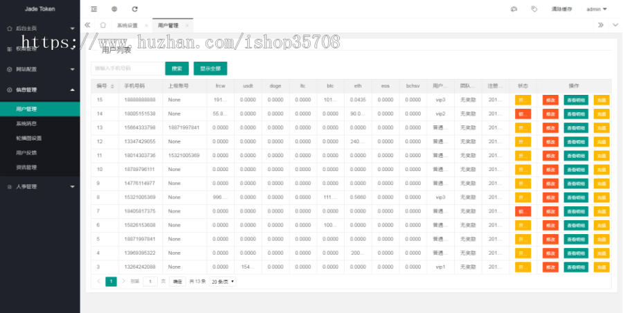
Task: Click 查看明细 for user 14
Action: point(576,114)
